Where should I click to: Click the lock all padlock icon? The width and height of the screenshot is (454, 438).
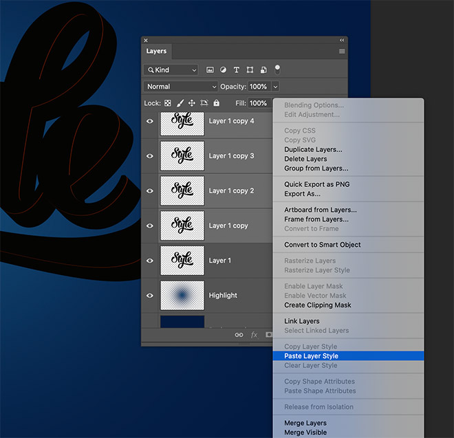pos(216,103)
